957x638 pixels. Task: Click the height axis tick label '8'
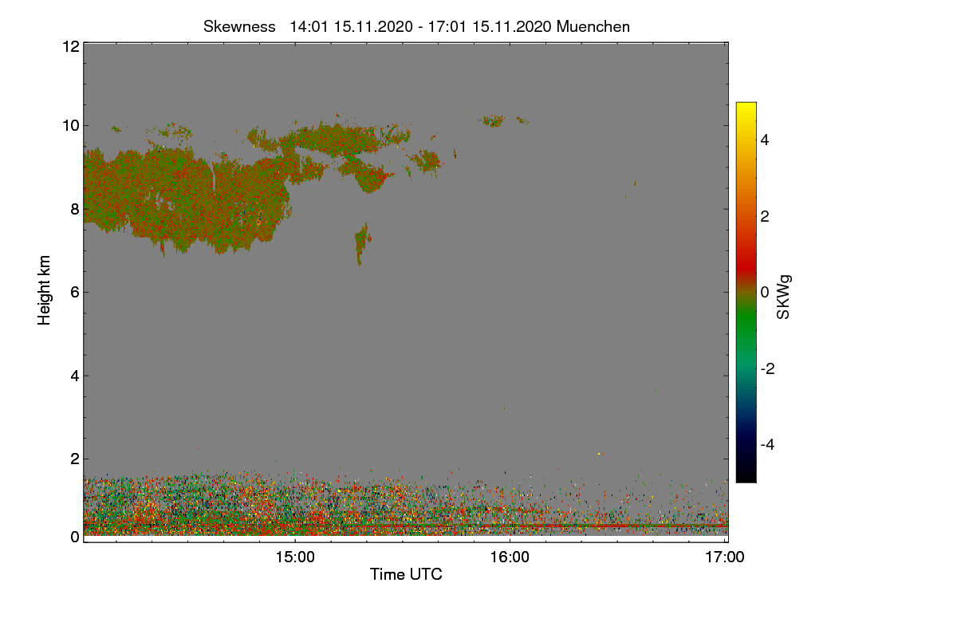pos(73,209)
